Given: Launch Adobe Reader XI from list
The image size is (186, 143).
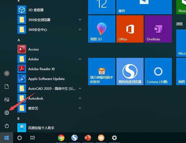Looking at the screenshot, I should [41, 69].
